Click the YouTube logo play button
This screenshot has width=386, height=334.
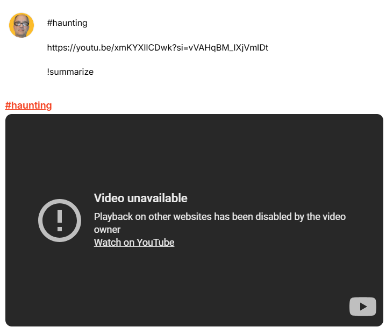click(362, 307)
